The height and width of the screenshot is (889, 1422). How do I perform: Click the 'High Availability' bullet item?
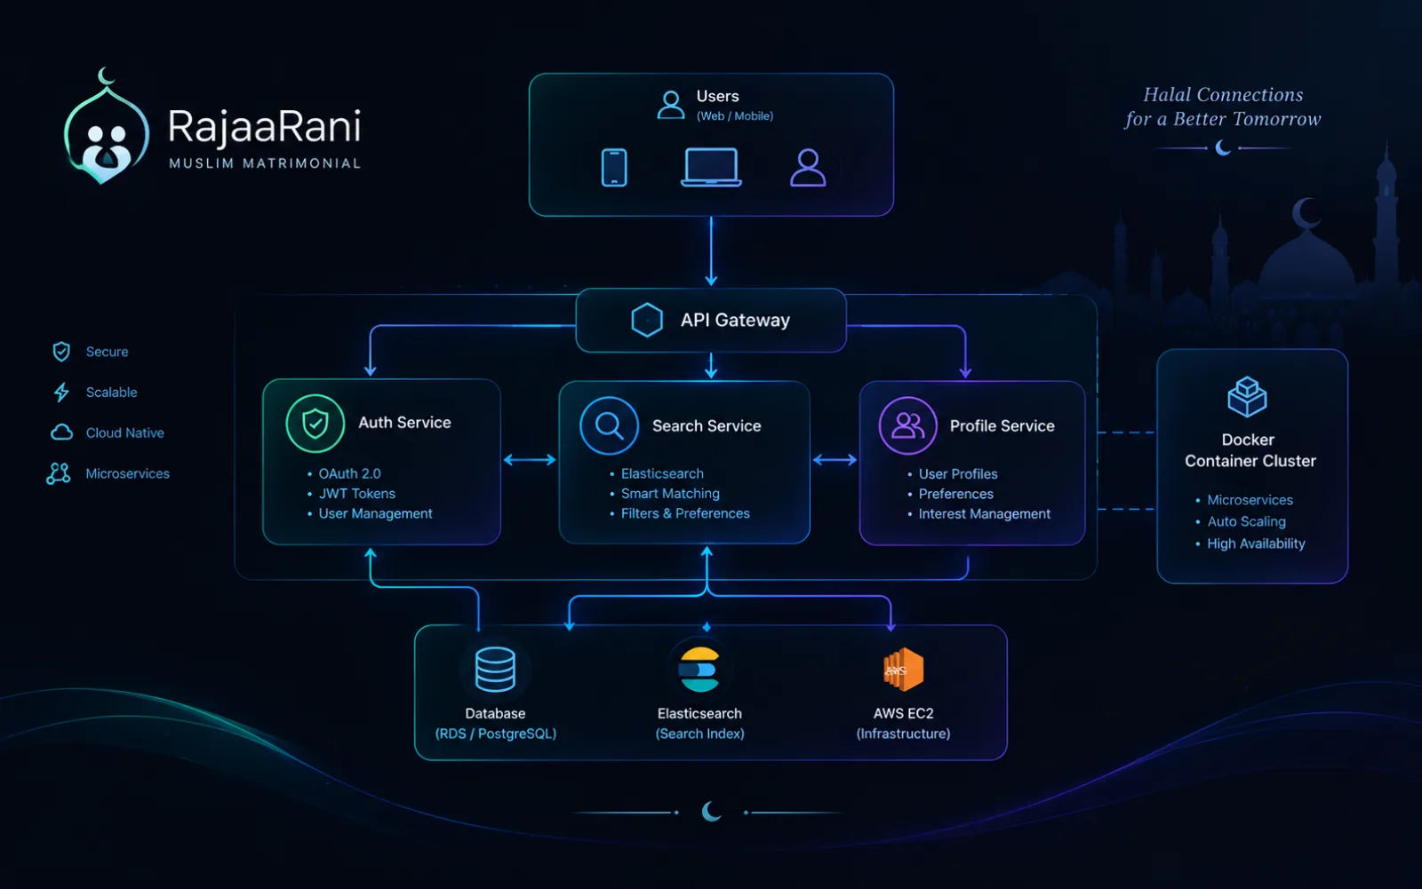1256,544
